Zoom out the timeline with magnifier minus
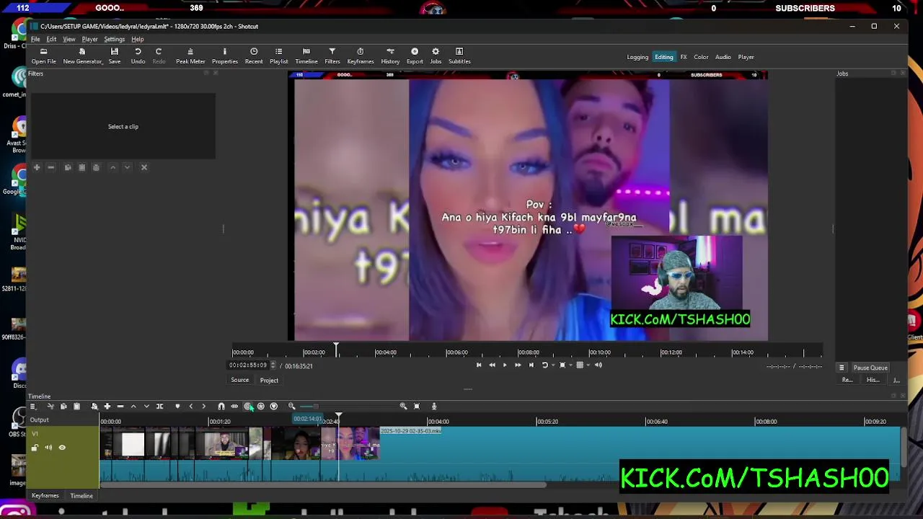Image resolution: width=923 pixels, height=519 pixels. click(291, 407)
